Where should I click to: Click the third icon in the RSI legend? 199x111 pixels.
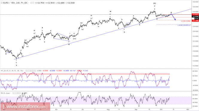point(18,93)
